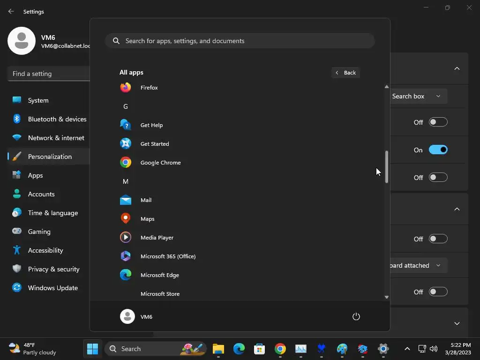Open Windows Update settings
This screenshot has width=480, height=360.
coord(49,288)
